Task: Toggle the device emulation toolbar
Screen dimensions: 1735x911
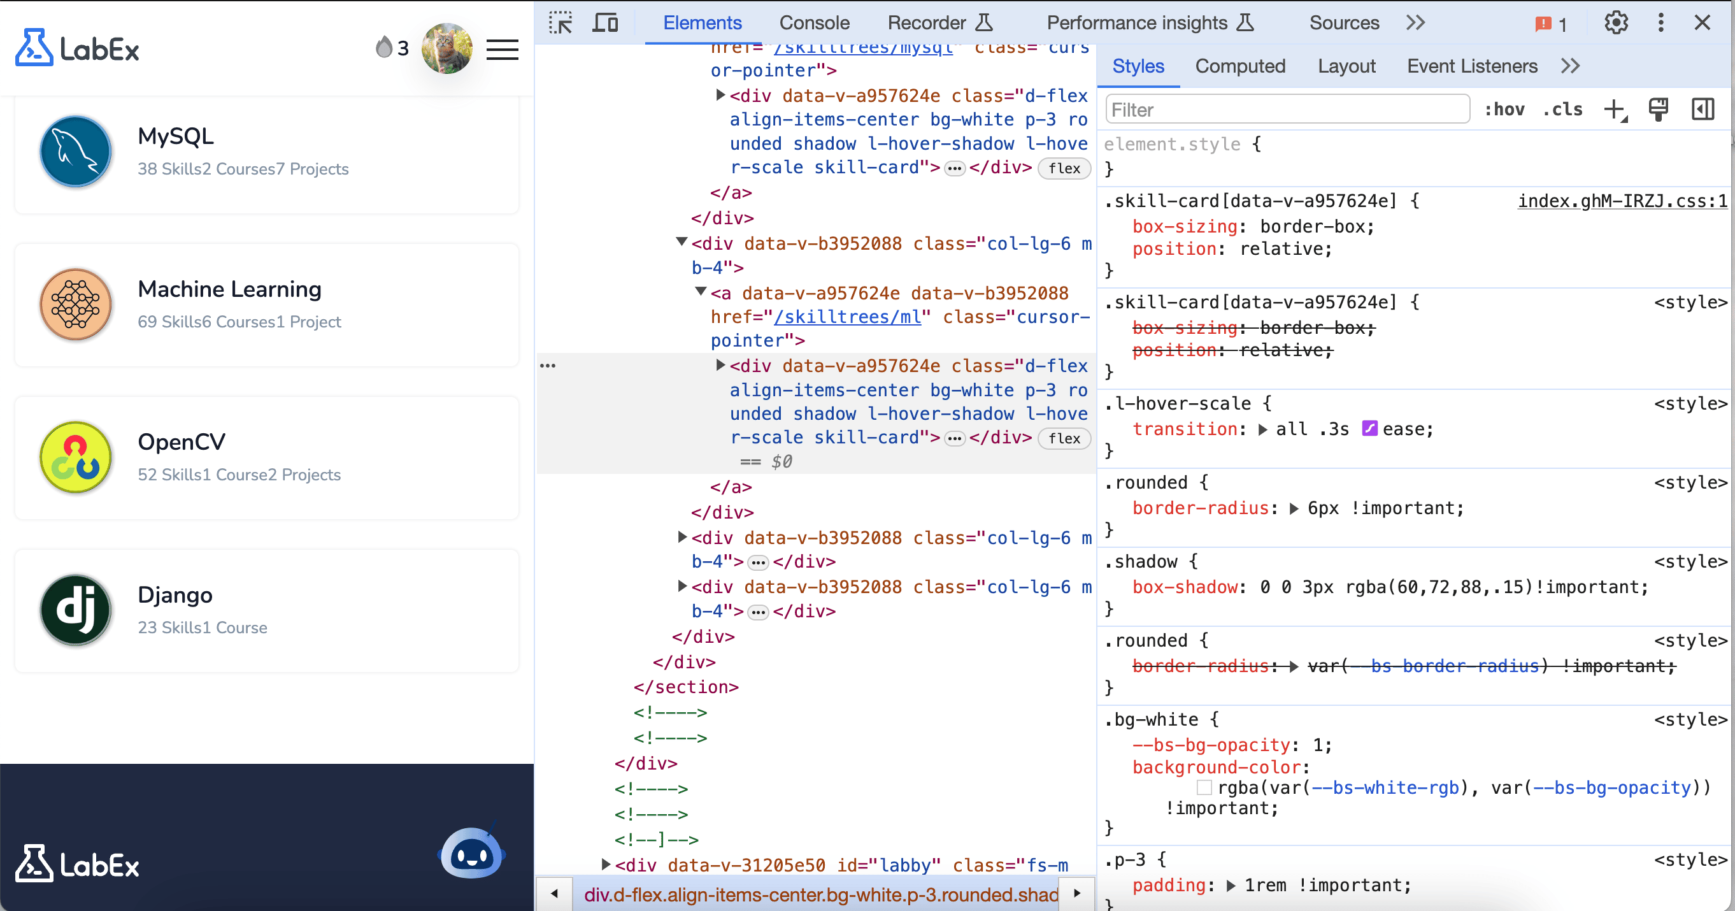Action: [x=606, y=22]
